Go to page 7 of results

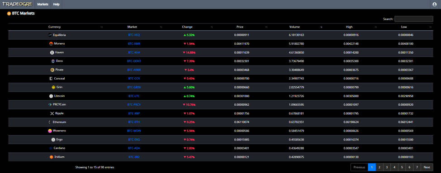417,168
